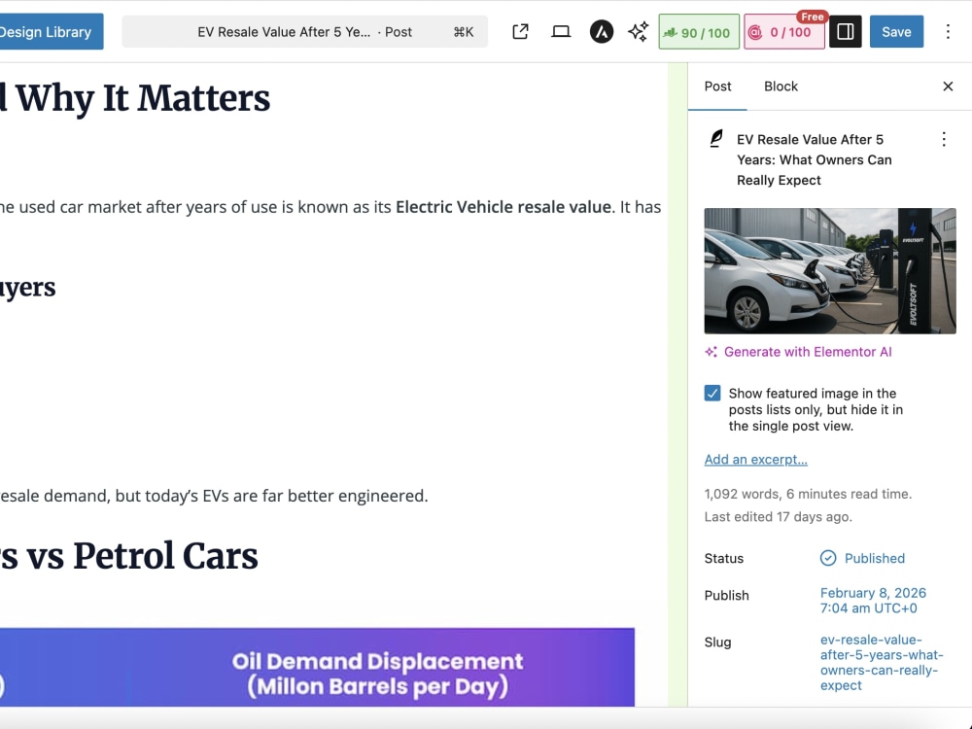Click the View Post external link icon
972x729 pixels.
point(520,32)
